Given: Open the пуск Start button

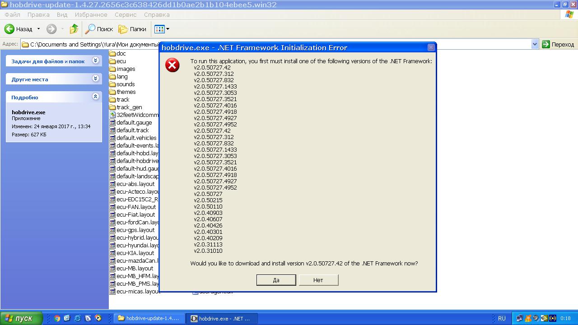Looking at the screenshot, I should click(21, 318).
